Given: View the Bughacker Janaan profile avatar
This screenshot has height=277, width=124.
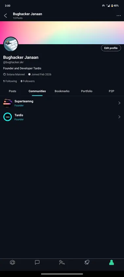Looking at the screenshot, I should click(x=11, y=44).
